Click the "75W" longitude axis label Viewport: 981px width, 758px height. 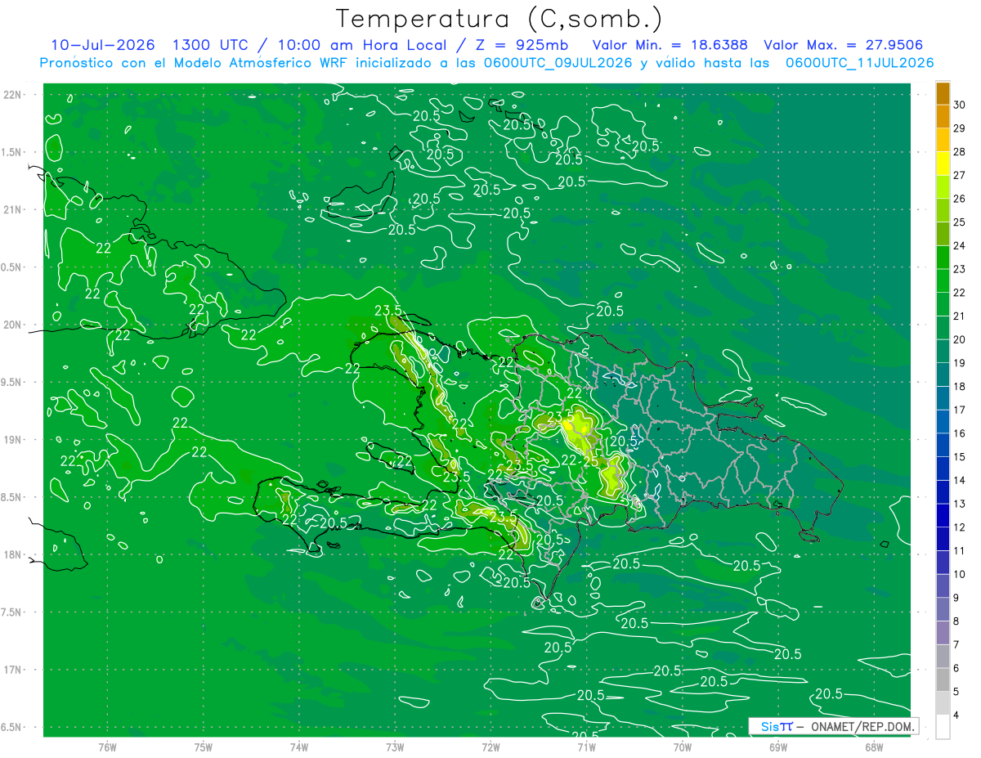click(x=204, y=747)
